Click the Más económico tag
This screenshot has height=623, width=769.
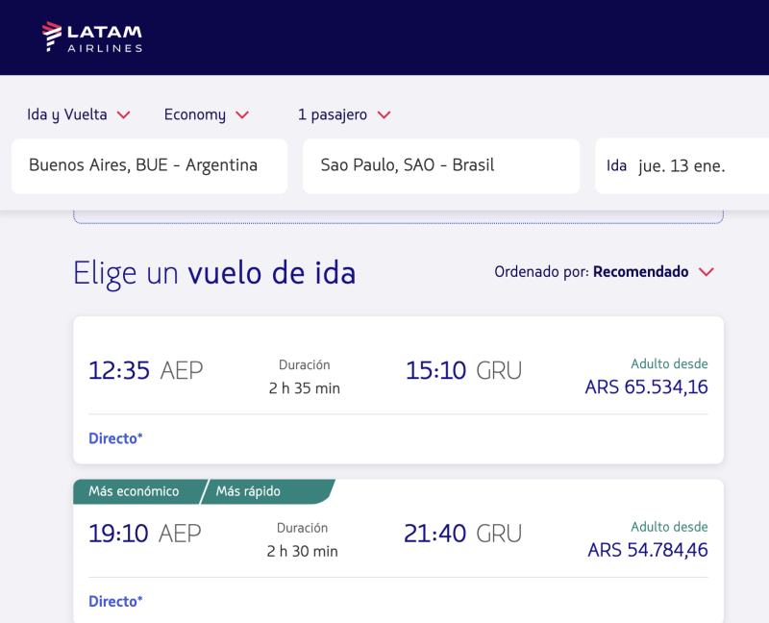[134, 491]
